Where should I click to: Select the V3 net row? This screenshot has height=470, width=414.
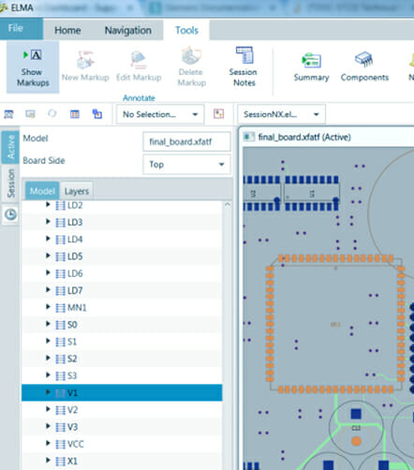122,427
